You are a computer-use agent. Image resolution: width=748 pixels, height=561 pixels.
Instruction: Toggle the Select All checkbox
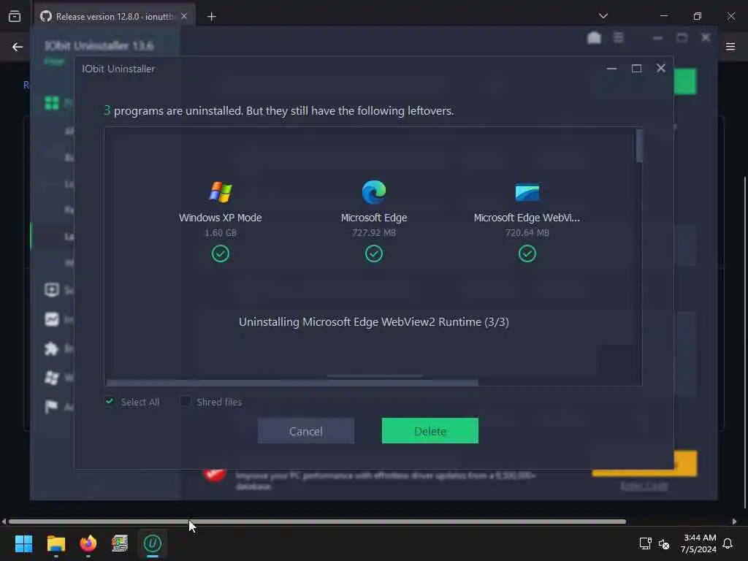110,401
